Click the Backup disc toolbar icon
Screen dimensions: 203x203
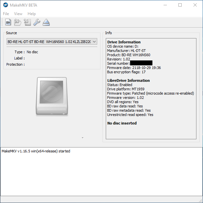(x=27, y=22)
